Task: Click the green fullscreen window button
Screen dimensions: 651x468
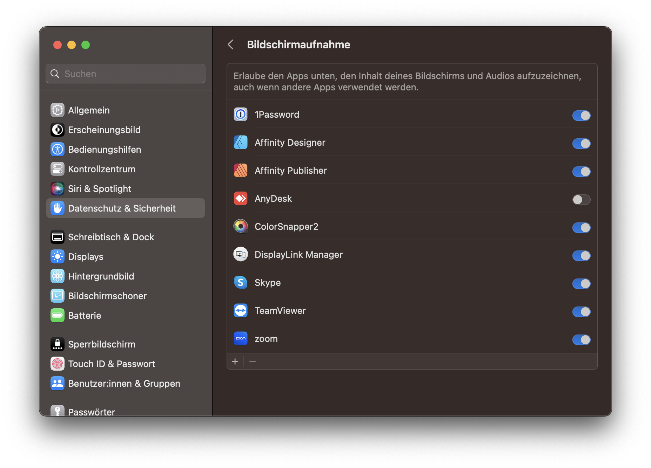Action: (86, 45)
